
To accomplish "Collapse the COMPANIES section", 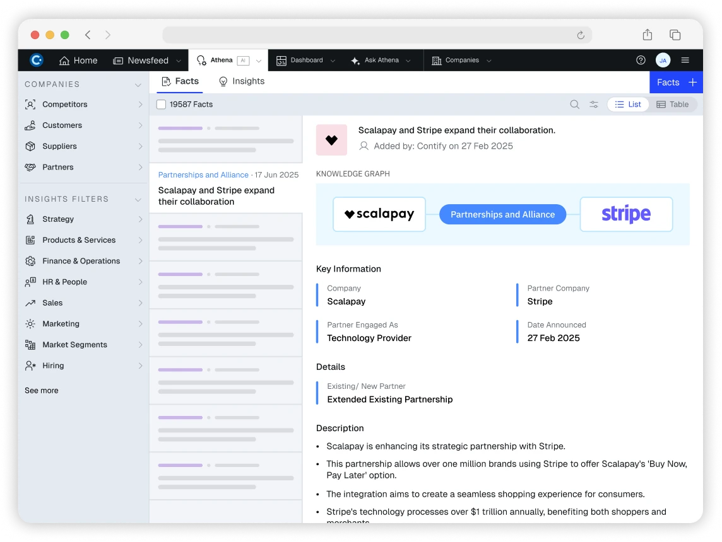I will tap(138, 84).
